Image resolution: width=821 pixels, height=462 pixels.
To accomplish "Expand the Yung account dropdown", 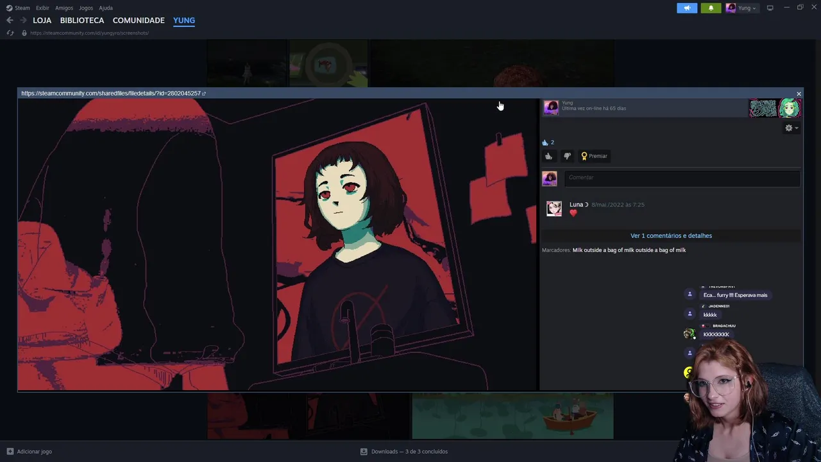I will [x=741, y=8].
